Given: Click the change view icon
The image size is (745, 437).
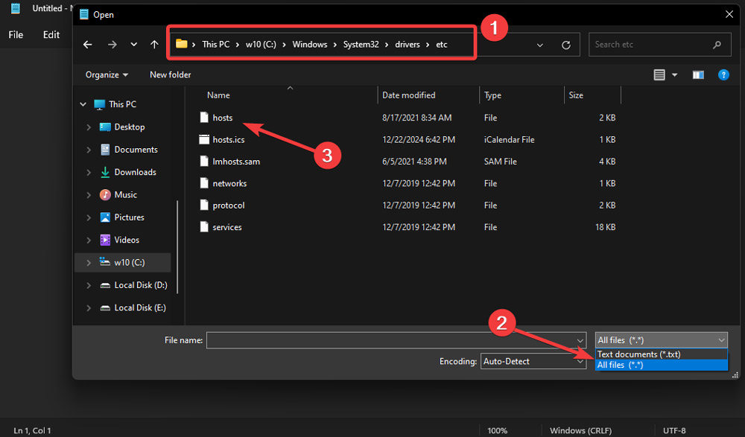Looking at the screenshot, I should coord(659,74).
